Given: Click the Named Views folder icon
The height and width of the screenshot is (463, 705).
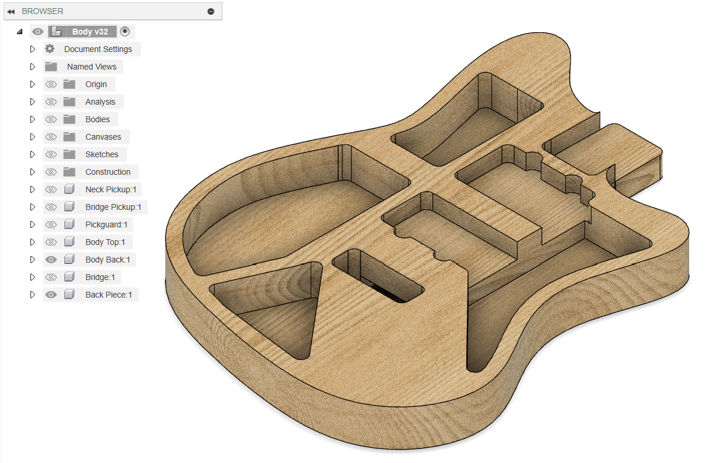Looking at the screenshot, I should pyautogui.click(x=51, y=67).
